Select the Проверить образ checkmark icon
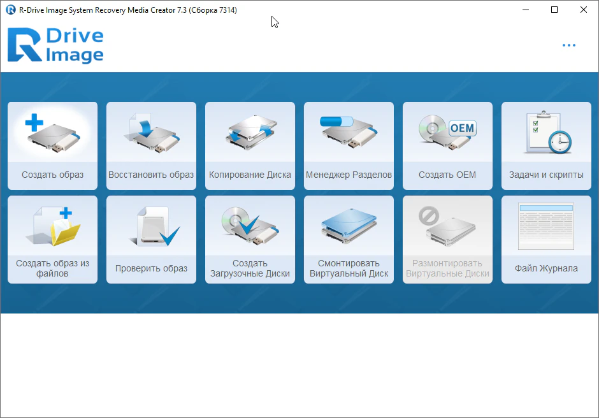The image size is (599, 418). coord(151,227)
